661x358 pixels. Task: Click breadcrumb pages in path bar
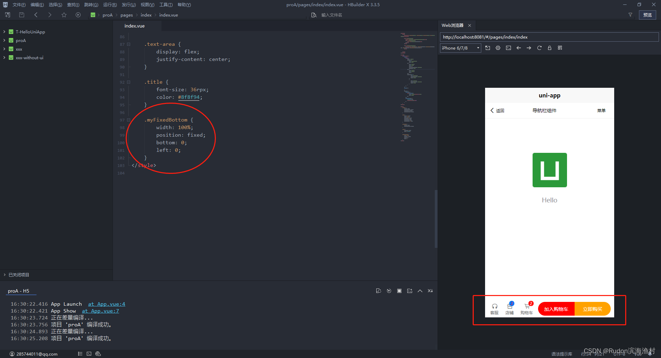(x=126, y=15)
